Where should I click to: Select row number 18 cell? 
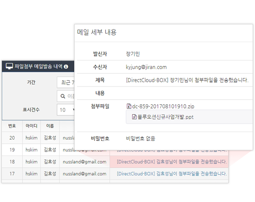(12, 162)
